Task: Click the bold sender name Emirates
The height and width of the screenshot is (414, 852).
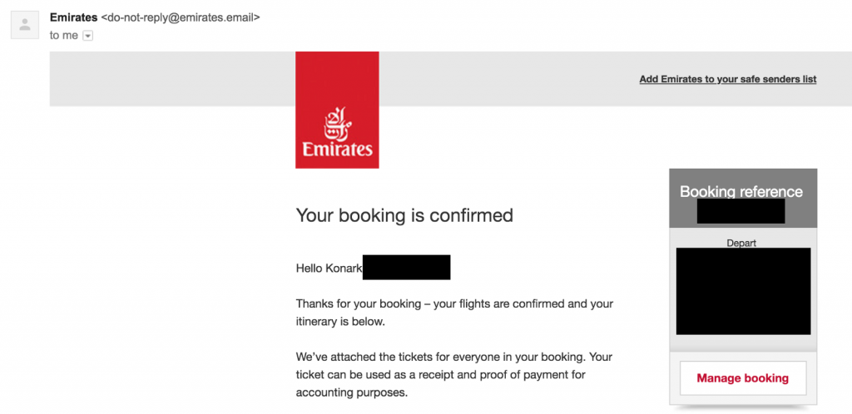Action: 74,17
